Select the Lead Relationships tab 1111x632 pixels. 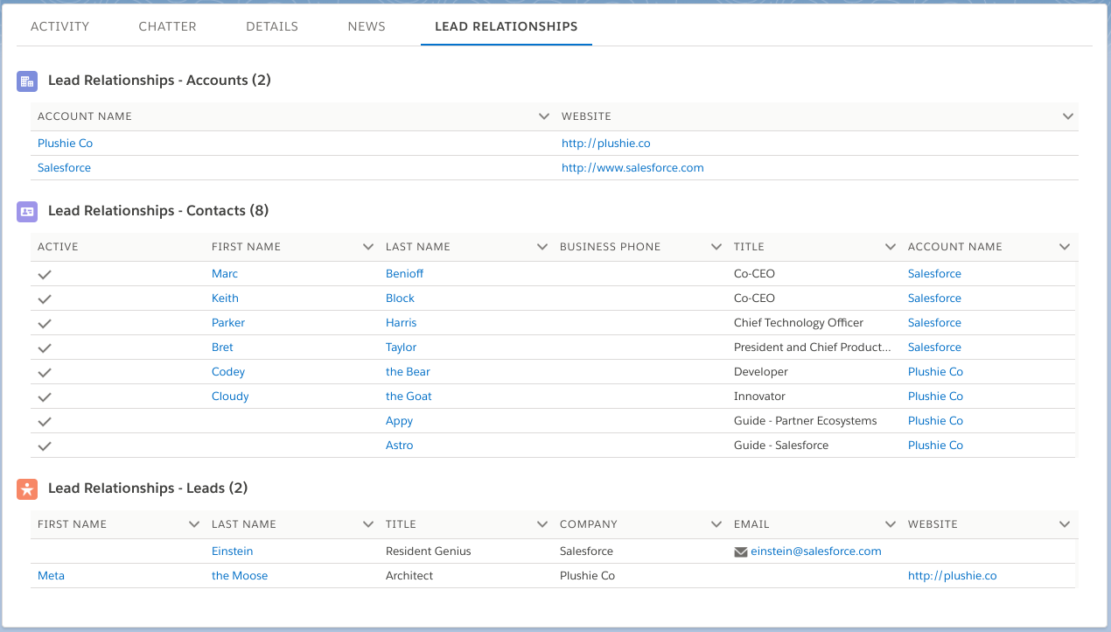(x=506, y=26)
